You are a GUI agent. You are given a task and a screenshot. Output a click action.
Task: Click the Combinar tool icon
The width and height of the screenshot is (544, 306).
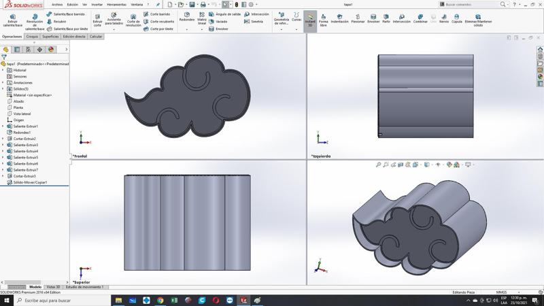pos(420,18)
